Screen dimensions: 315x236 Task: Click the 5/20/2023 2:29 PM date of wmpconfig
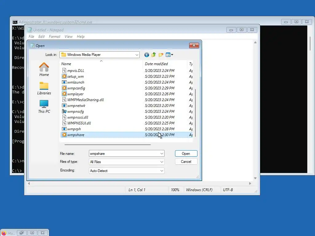point(160,88)
